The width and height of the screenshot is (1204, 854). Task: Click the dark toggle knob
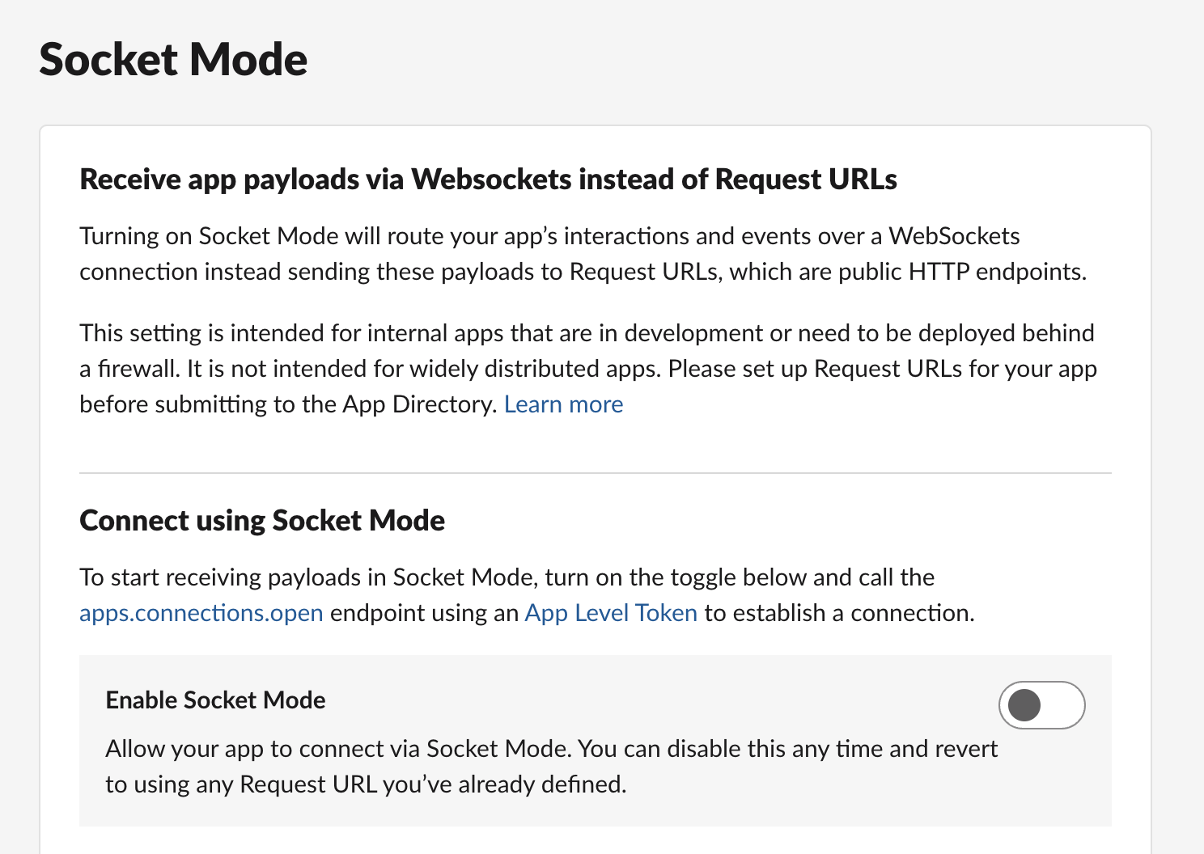[x=1026, y=705]
